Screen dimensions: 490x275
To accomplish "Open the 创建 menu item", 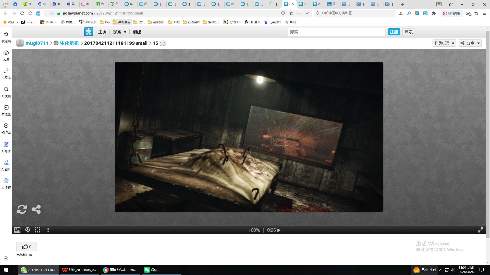I will tap(137, 32).
